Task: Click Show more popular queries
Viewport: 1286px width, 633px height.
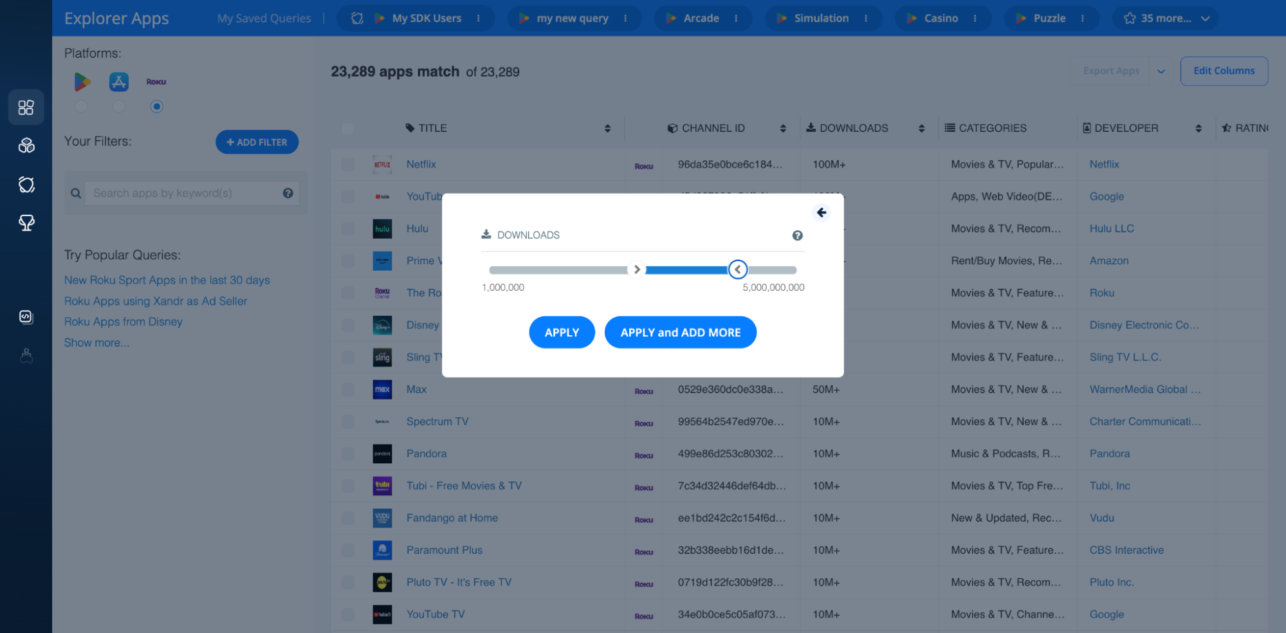Action: pyautogui.click(x=96, y=343)
